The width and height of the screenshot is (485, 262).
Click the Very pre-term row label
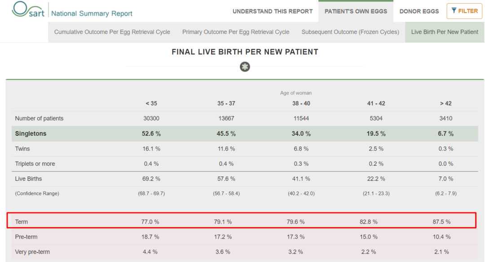coord(32,252)
